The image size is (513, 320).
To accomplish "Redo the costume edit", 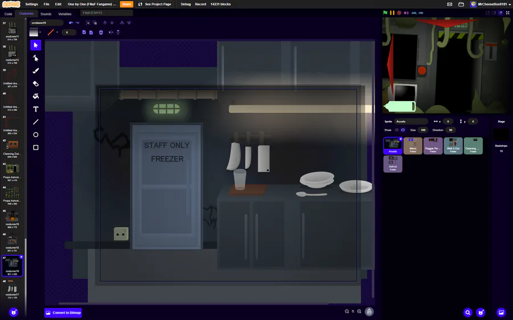I will pos(78,23).
